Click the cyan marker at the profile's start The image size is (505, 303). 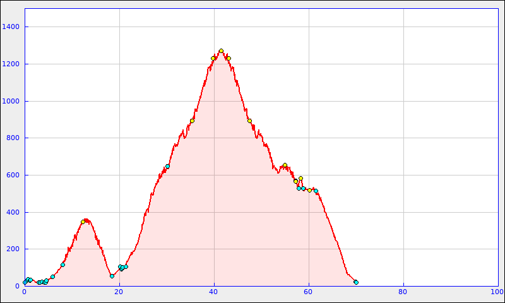coord(25,282)
